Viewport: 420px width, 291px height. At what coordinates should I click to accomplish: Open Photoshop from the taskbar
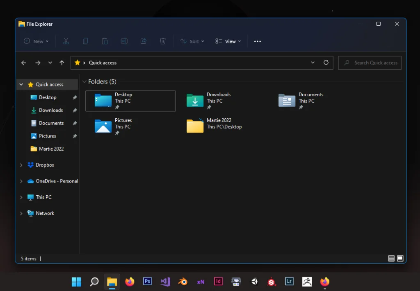[148, 282]
